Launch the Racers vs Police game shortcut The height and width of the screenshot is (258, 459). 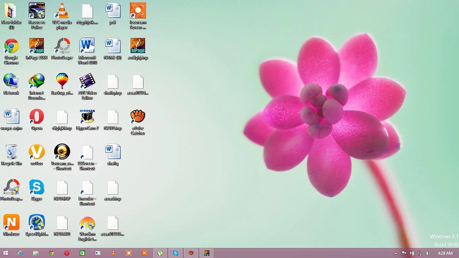point(37,16)
